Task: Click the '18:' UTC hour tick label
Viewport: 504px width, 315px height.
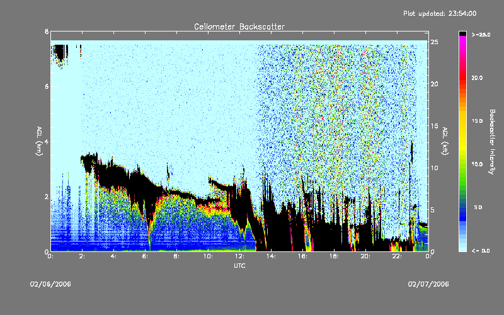Action: click(x=334, y=256)
